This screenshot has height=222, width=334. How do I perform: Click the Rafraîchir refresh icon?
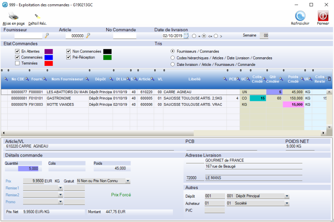(x=300, y=16)
